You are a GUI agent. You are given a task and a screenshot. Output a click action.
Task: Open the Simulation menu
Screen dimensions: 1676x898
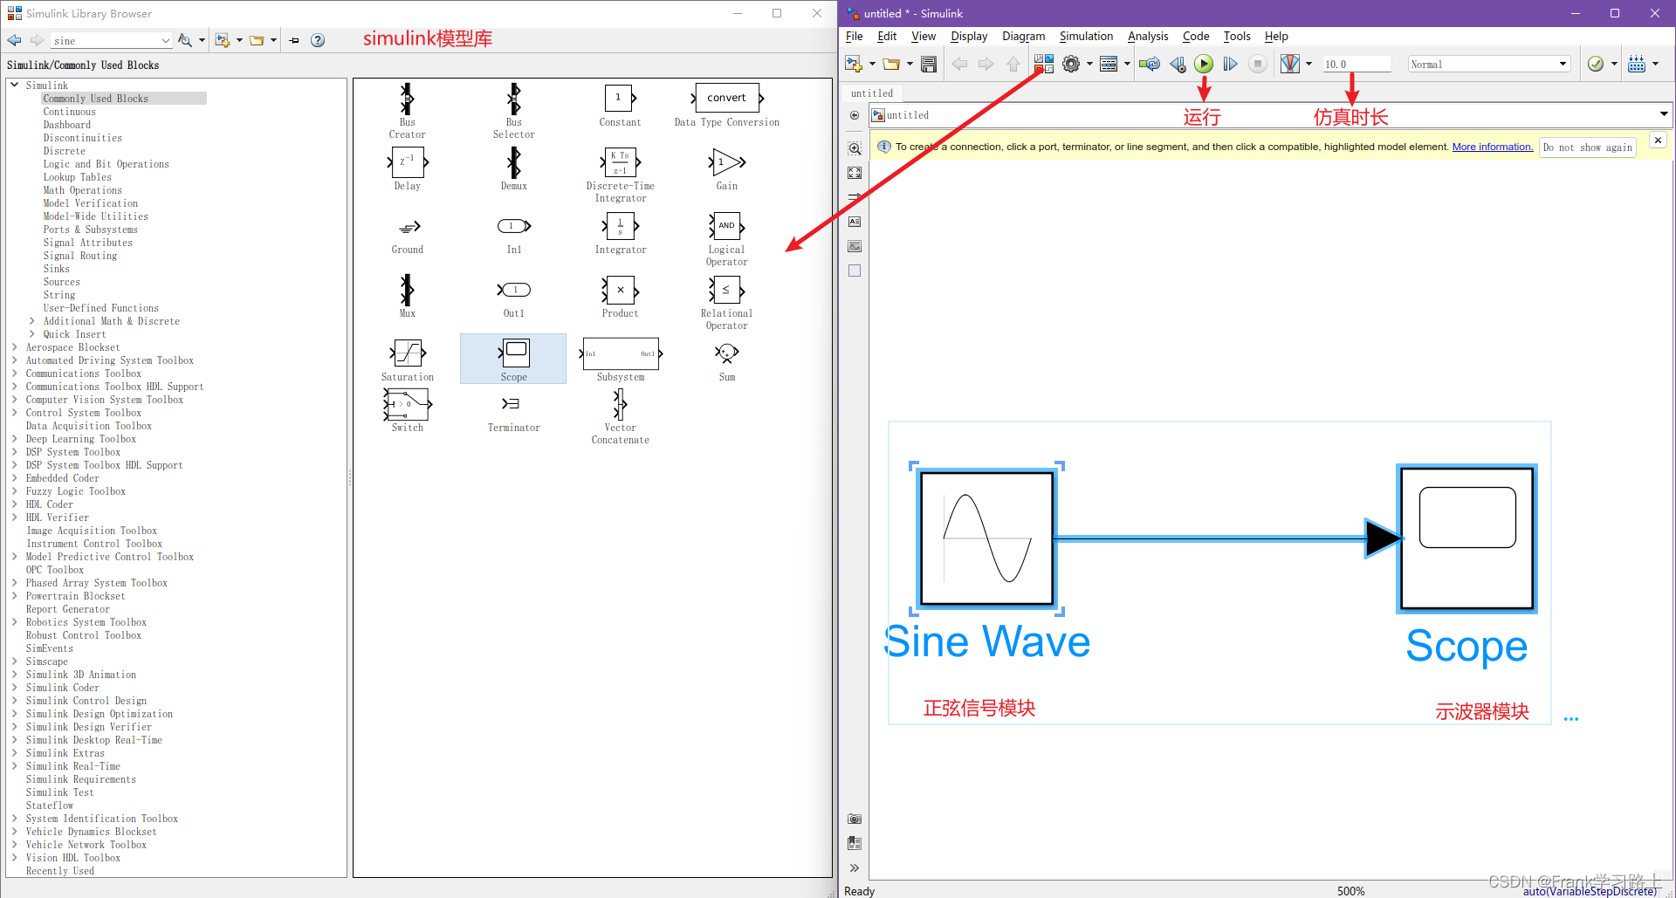[x=1086, y=36]
